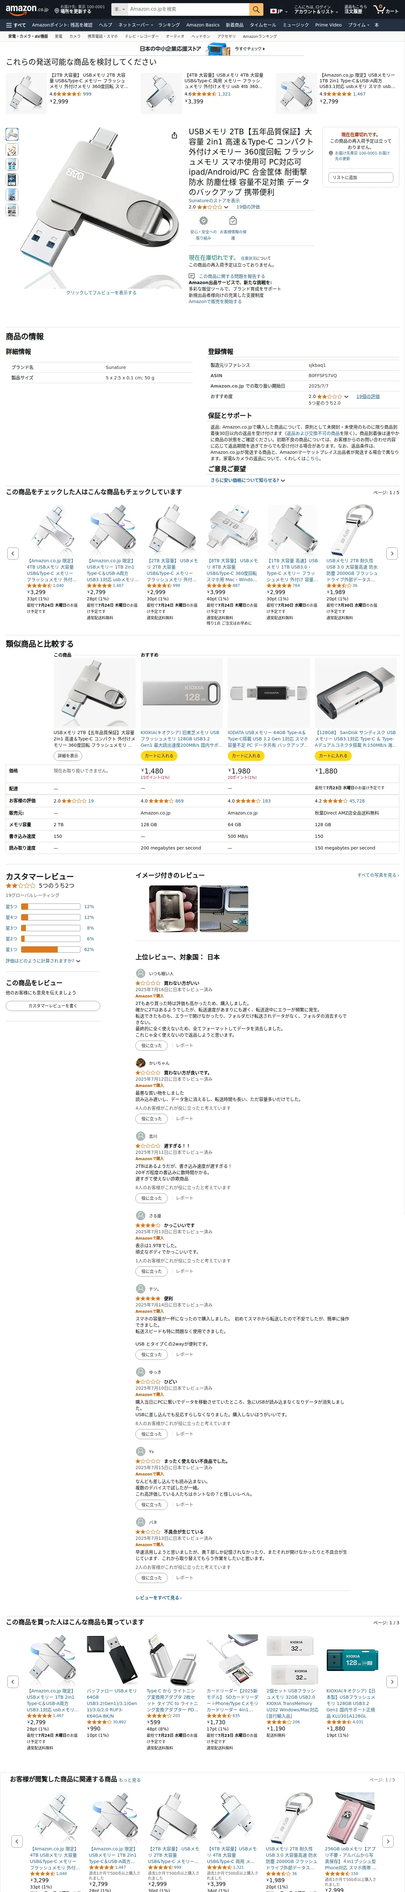Viewport: 405px width, 1892px height.
Task: Select the 新着商品 nav item
Action: (234, 25)
